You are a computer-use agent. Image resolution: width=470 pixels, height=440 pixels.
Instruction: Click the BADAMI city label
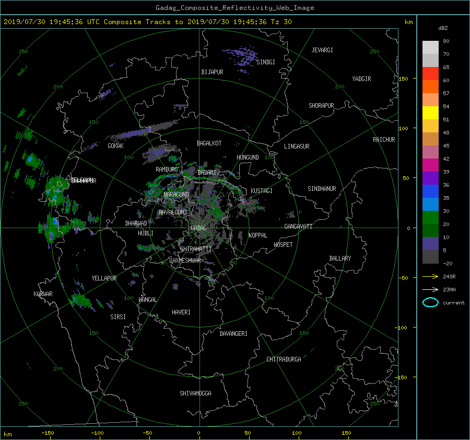click(x=207, y=173)
